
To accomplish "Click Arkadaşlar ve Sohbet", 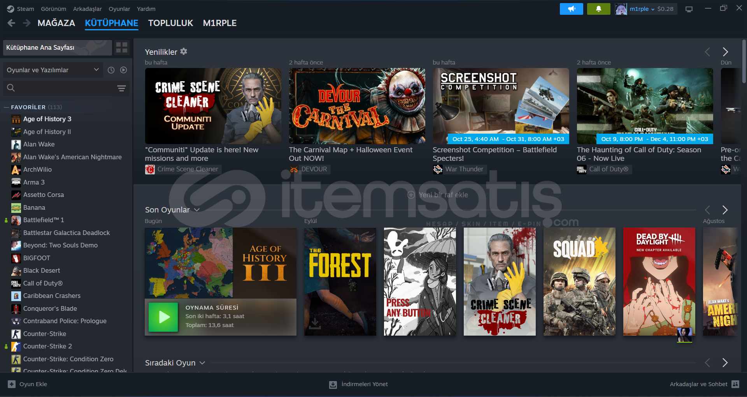I will pyautogui.click(x=699, y=384).
